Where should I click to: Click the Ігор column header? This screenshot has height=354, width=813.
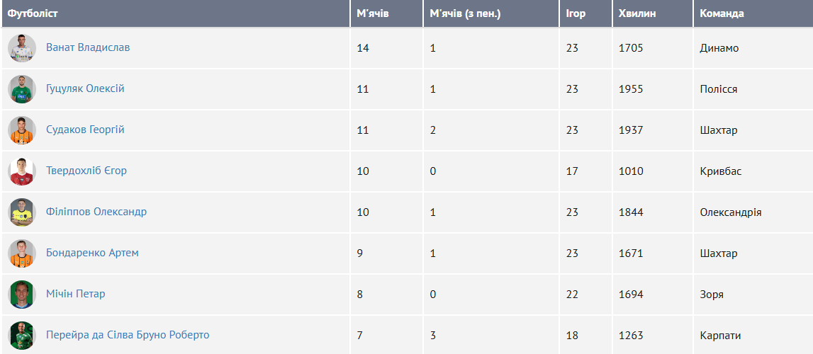click(x=576, y=13)
